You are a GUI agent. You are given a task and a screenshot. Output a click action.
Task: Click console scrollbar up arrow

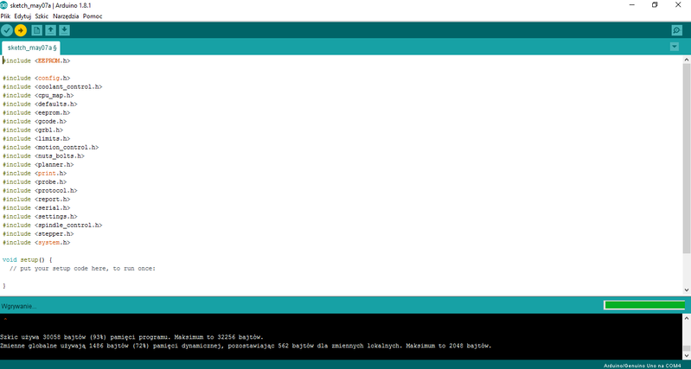[x=687, y=317]
